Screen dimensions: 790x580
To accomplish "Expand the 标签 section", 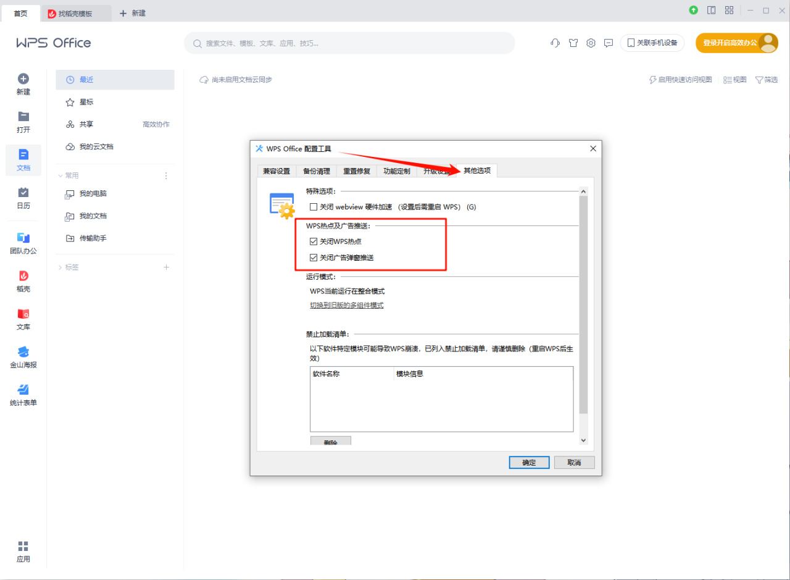I will pyautogui.click(x=60, y=267).
